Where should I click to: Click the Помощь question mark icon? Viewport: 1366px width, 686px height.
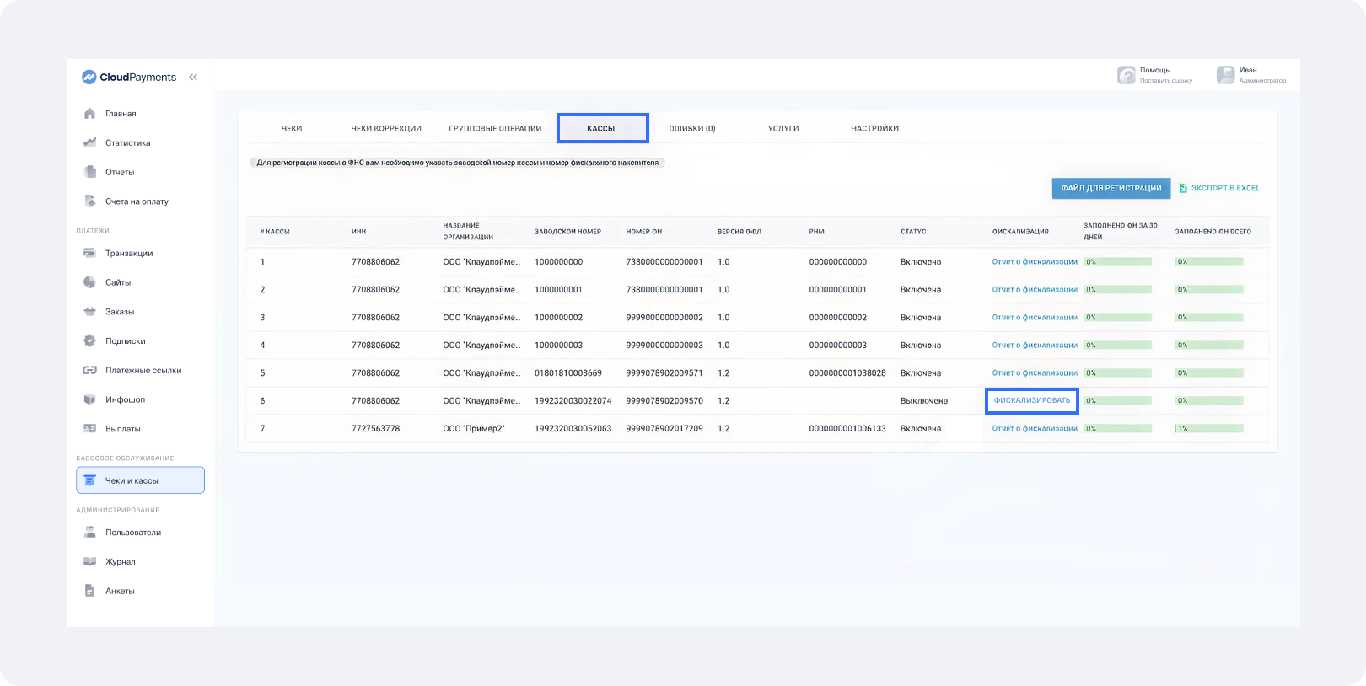(1127, 75)
